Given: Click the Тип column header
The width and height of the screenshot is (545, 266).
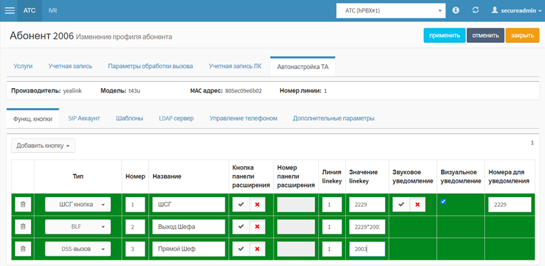Looking at the screenshot, I should point(78,176).
